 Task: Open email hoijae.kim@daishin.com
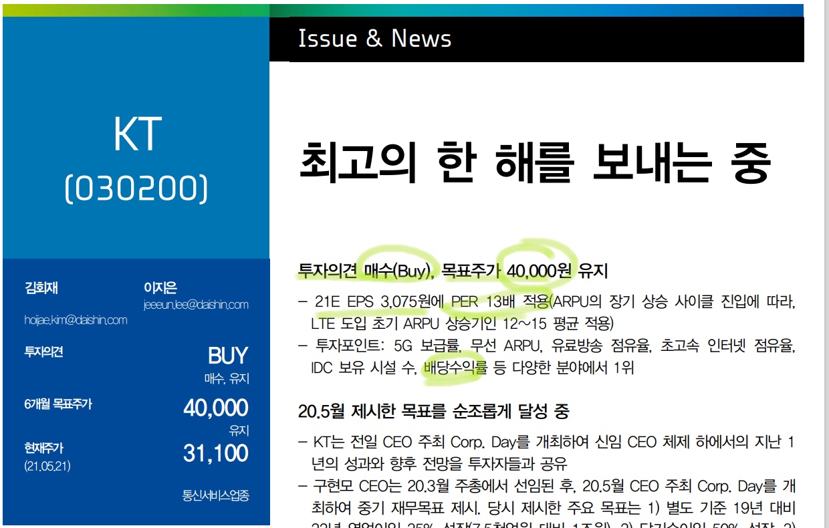[76, 320]
